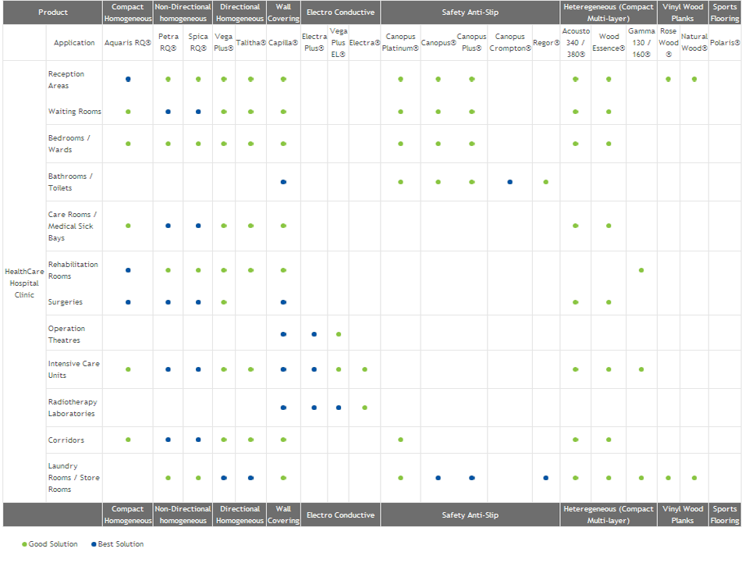Viewport: 749px width, 570px height.
Task: Click Acousto 340/380 green dot in Corridors row
Action: click(576, 440)
